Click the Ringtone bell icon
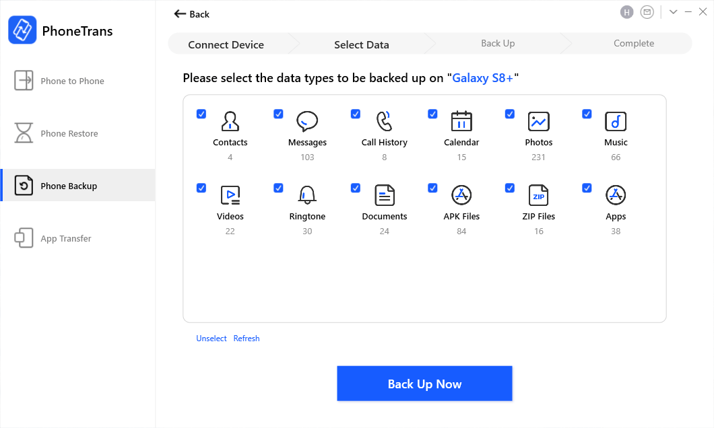Viewport: 714px width, 428px height. (x=307, y=195)
